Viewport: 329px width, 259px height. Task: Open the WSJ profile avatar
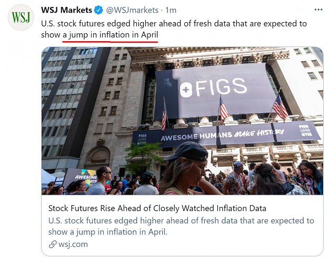[x=21, y=17]
